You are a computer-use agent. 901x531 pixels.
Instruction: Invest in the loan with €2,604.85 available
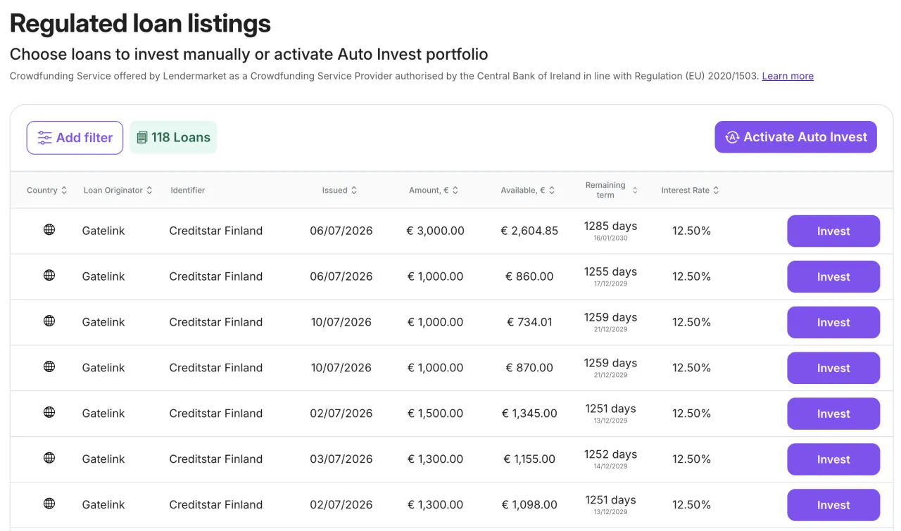click(833, 231)
